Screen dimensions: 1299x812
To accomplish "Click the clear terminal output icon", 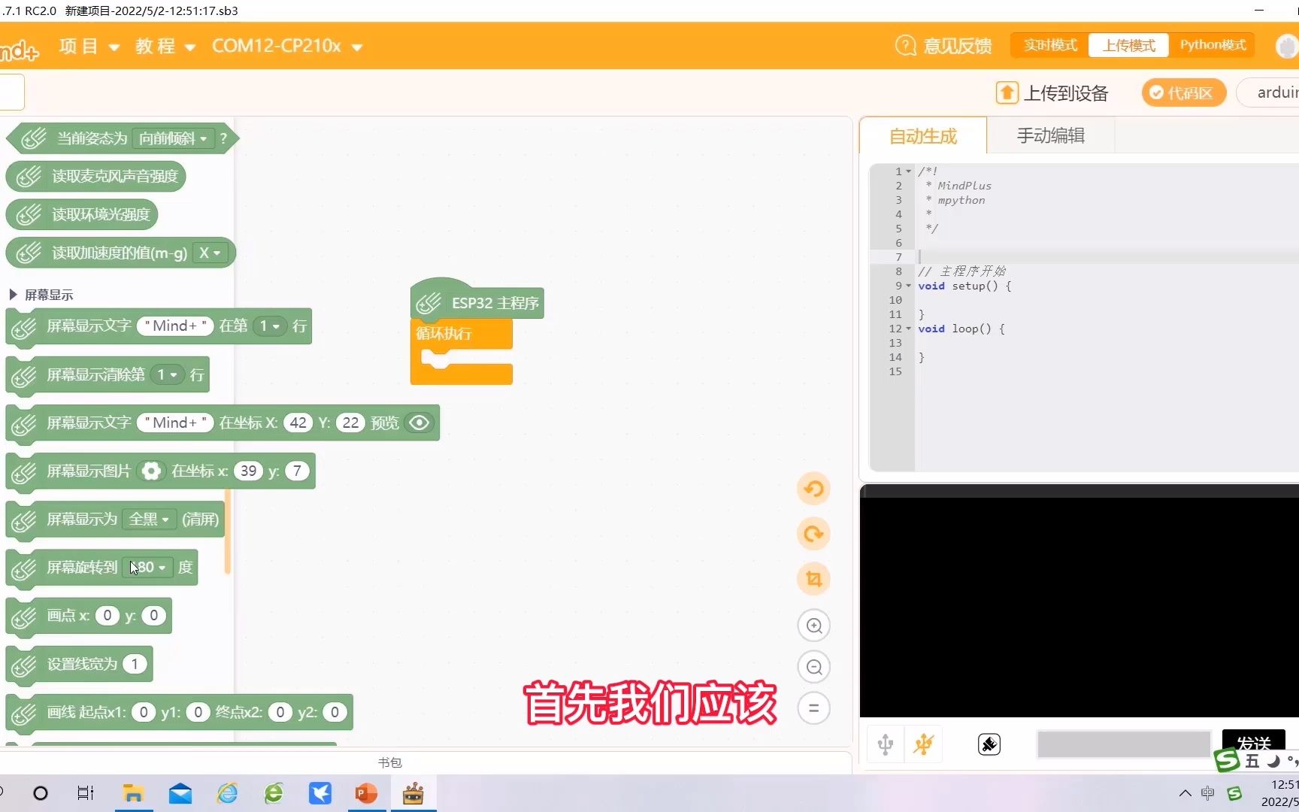I will (x=989, y=744).
